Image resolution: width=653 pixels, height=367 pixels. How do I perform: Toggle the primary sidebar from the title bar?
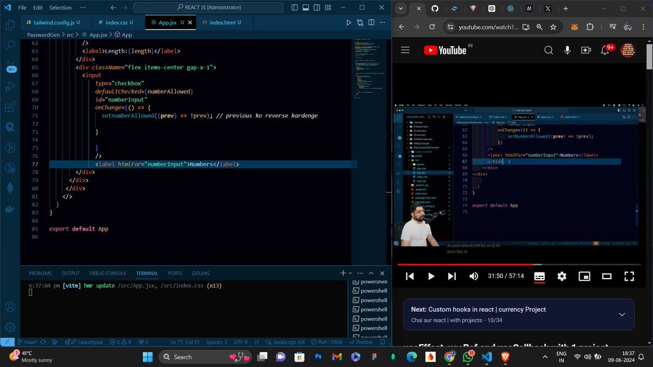(x=294, y=7)
